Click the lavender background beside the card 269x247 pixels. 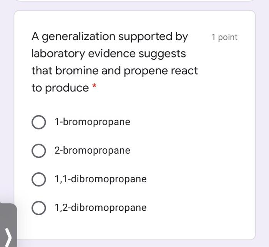(262, 115)
